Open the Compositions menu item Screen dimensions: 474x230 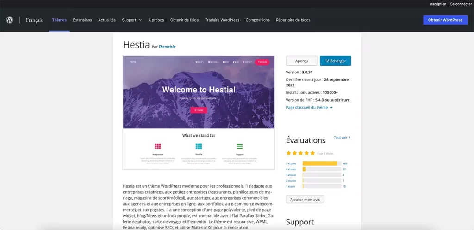click(x=257, y=20)
